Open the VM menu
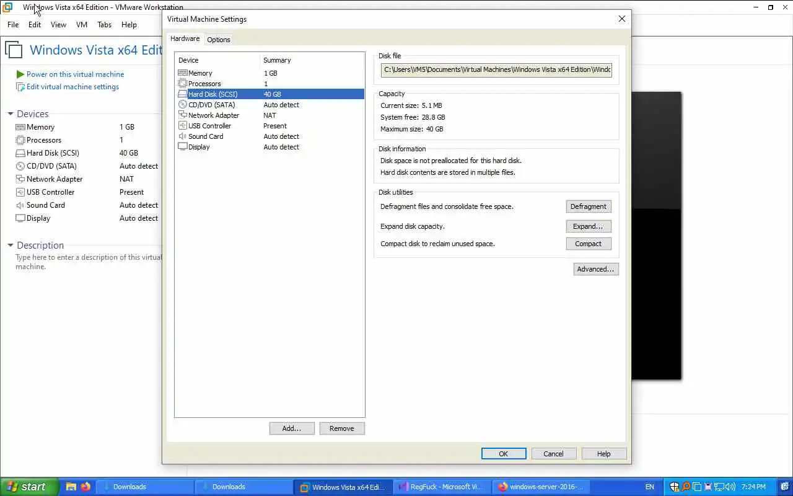This screenshot has height=496, width=793. click(x=82, y=25)
